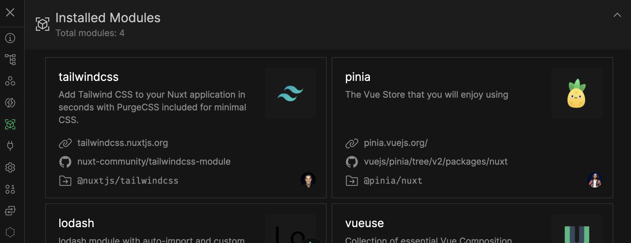
Task: Click pinia maintainer avatar
Action: pos(595,180)
